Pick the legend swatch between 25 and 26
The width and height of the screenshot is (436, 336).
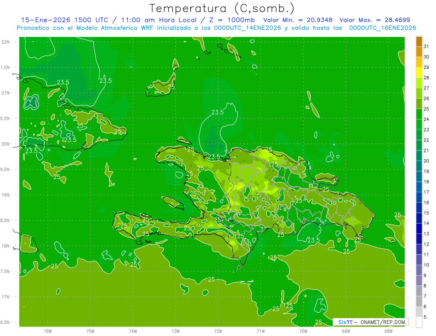(419, 104)
